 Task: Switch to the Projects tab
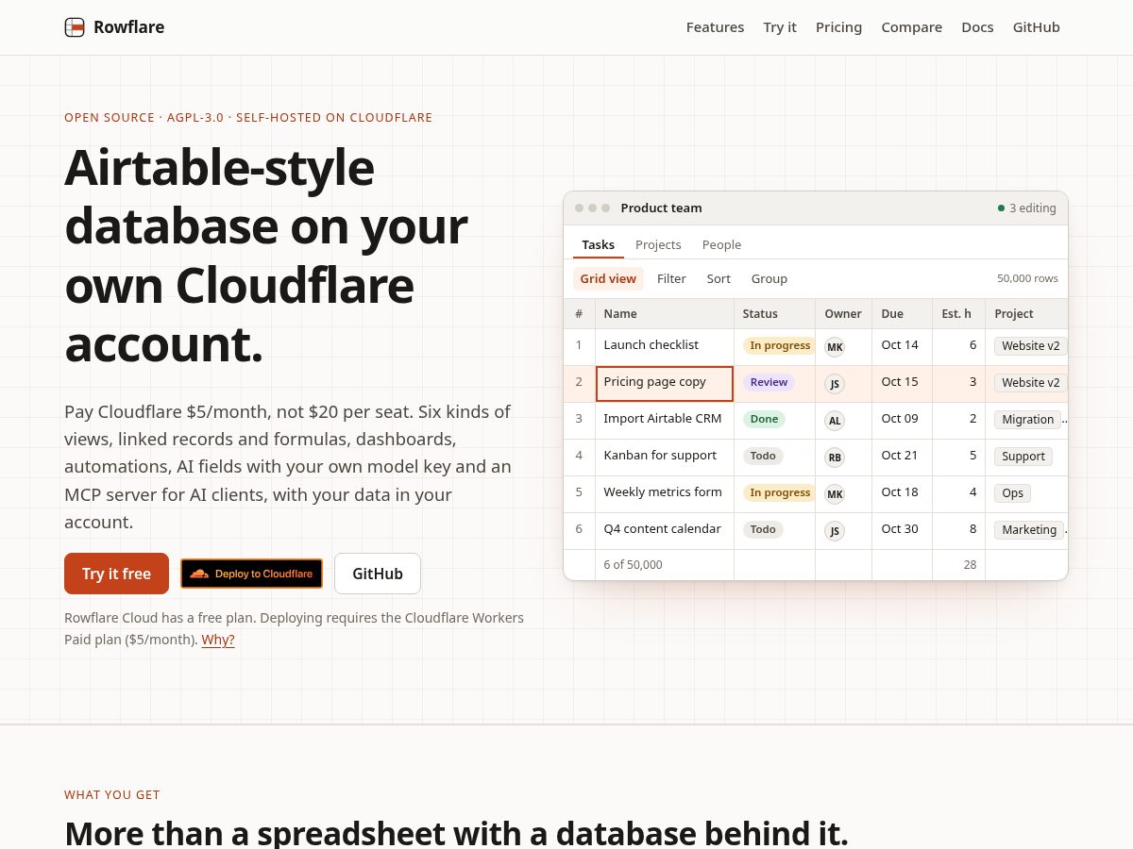pyautogui.click(x=658, y=244)
